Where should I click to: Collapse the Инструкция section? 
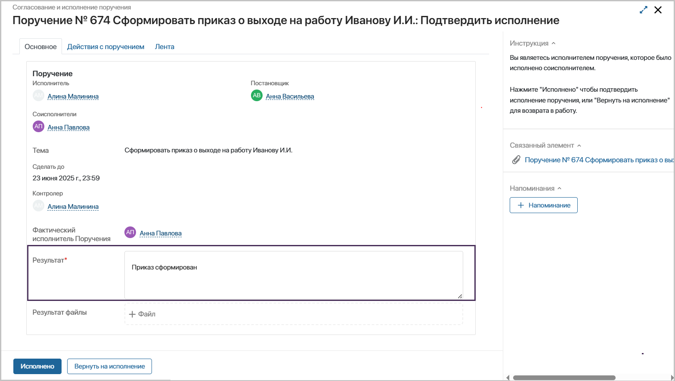tap(554, 43)
